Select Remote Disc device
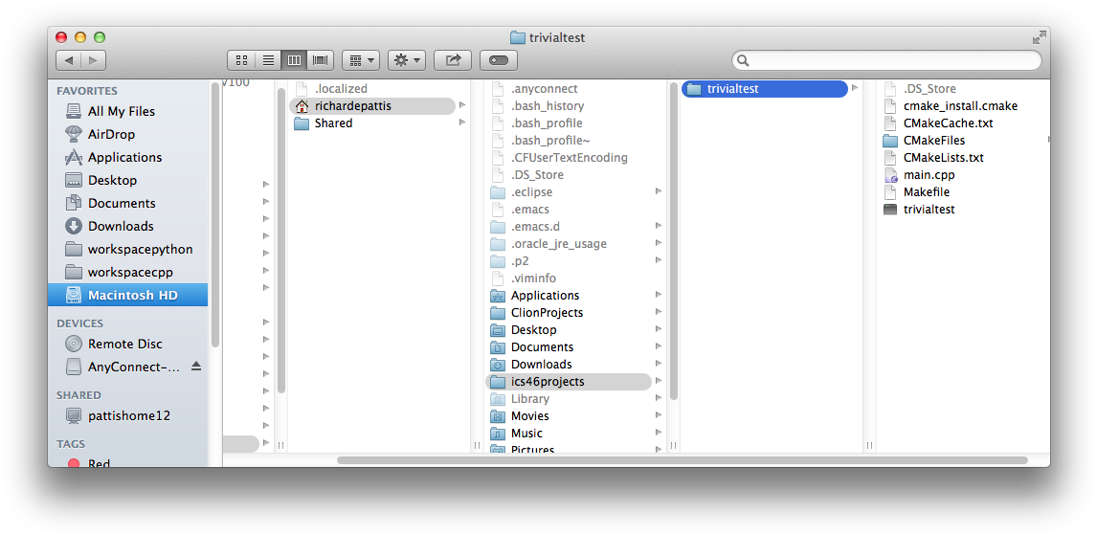 pyautogui.click(x=128, y=345)
